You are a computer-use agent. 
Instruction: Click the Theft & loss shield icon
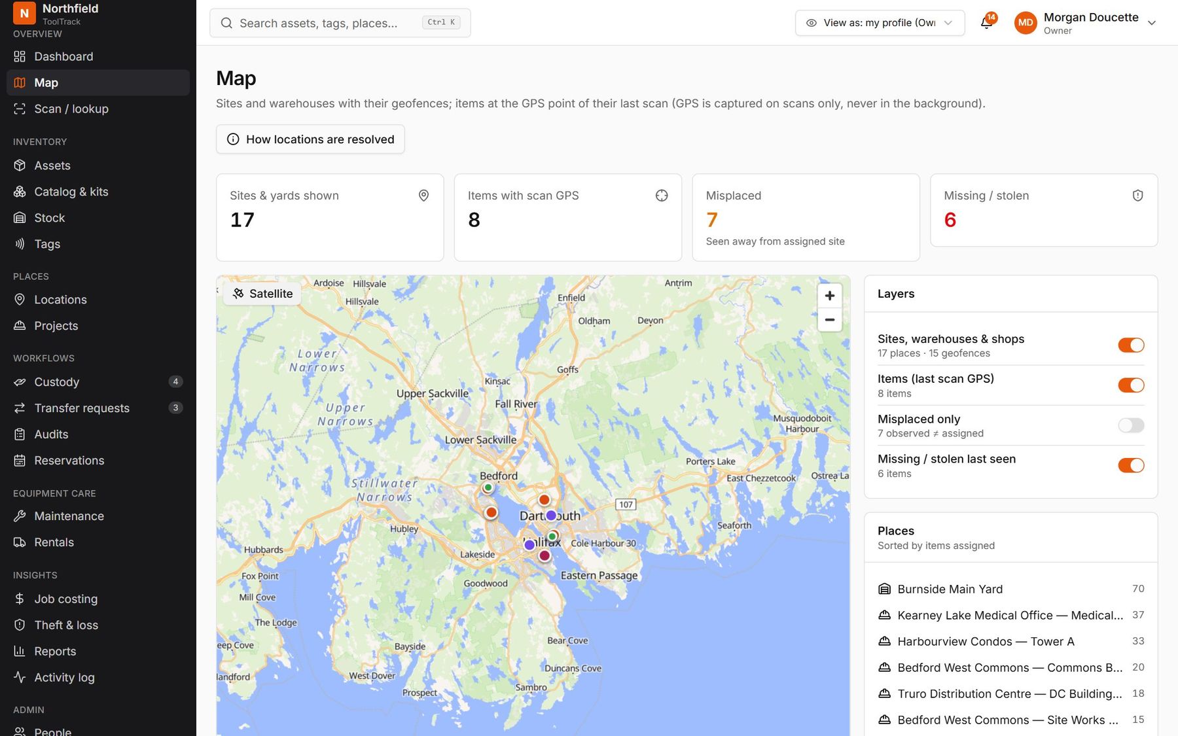click(20, 625)
